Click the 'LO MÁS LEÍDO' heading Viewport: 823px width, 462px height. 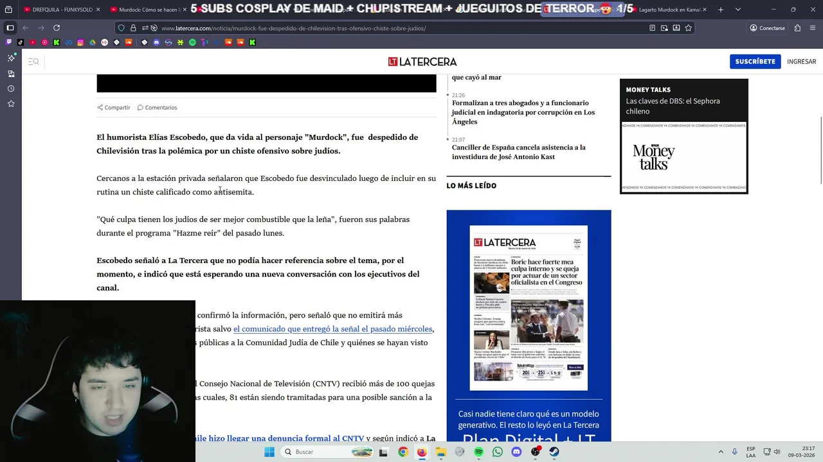coord(471,185)
